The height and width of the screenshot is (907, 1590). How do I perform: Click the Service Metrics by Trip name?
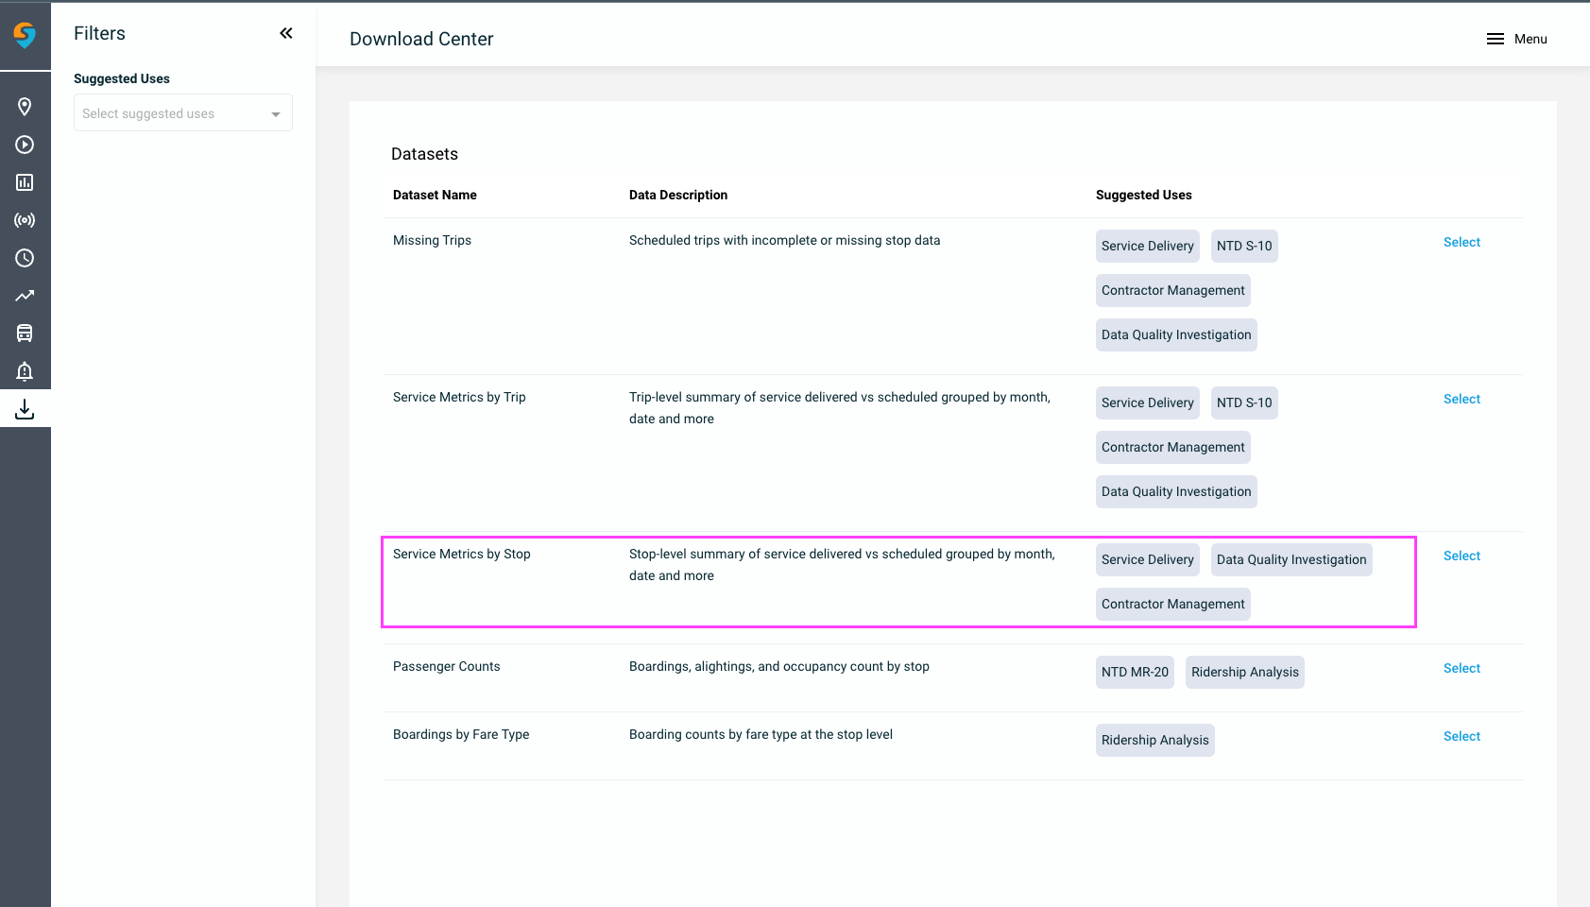pos(459,397)
